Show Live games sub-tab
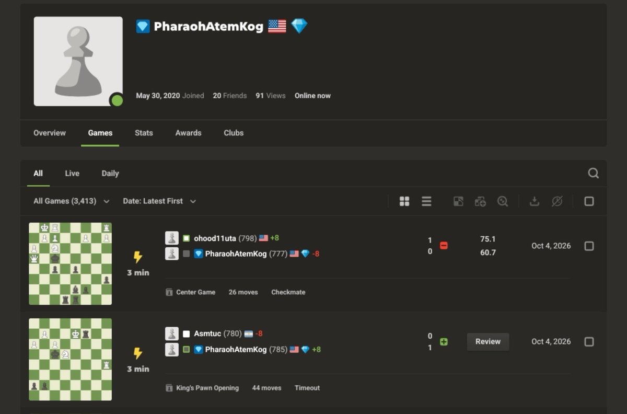This screenshot has width=627, height=414. pyautogui.click(x=72, y=173)
